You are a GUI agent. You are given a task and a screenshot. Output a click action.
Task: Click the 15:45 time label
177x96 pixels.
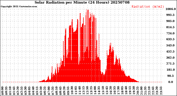(107, 91)
